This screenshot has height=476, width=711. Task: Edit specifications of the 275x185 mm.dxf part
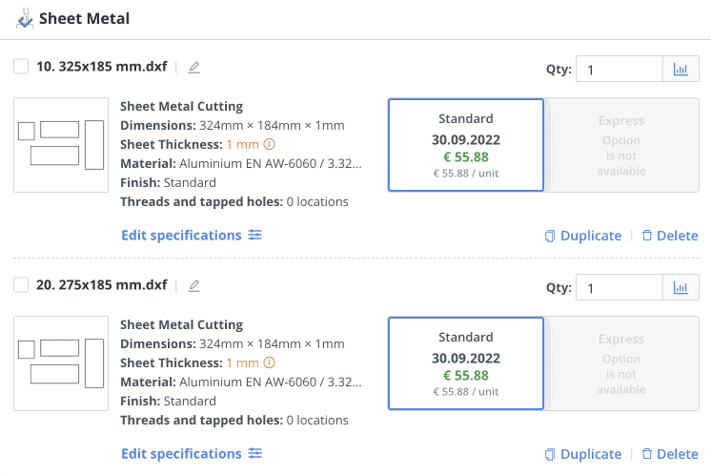[181, 454]
